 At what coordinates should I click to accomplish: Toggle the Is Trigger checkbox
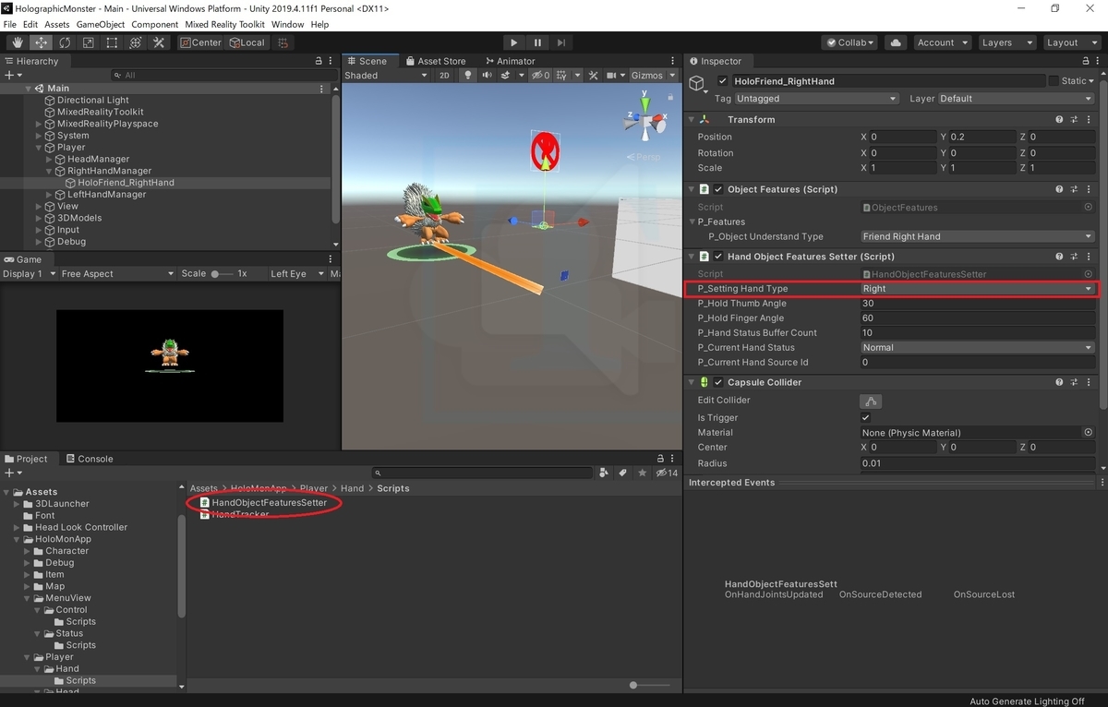[x=865, y=418]
